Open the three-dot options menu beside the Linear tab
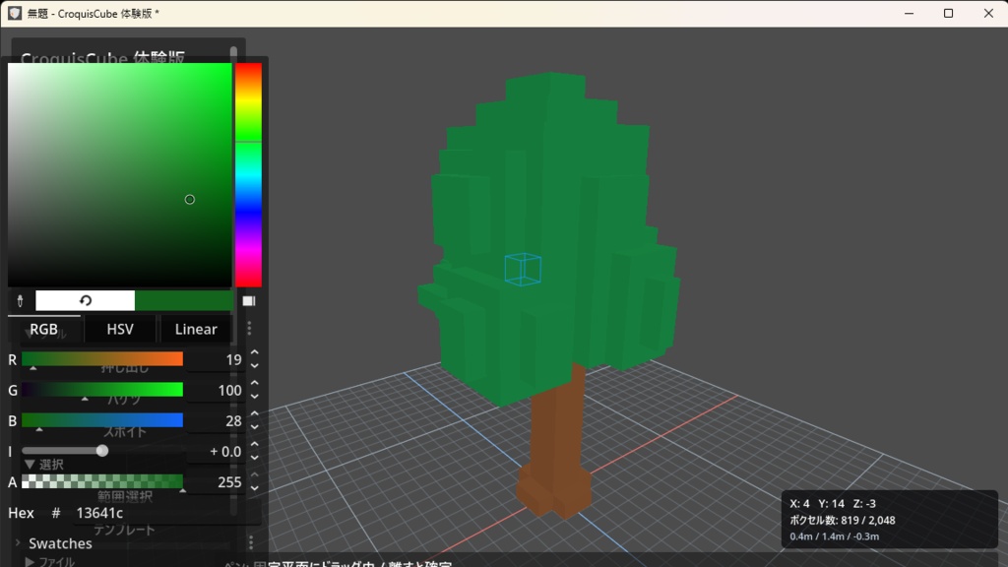This screenshot has width=1008, height=567. pos(249,329)
